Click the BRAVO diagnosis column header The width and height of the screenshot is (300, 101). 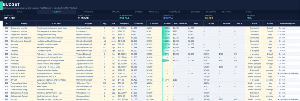click(288, 24)
